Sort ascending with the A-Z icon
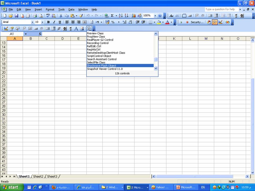This screenshot has width=255, height=191. [121, 16]
